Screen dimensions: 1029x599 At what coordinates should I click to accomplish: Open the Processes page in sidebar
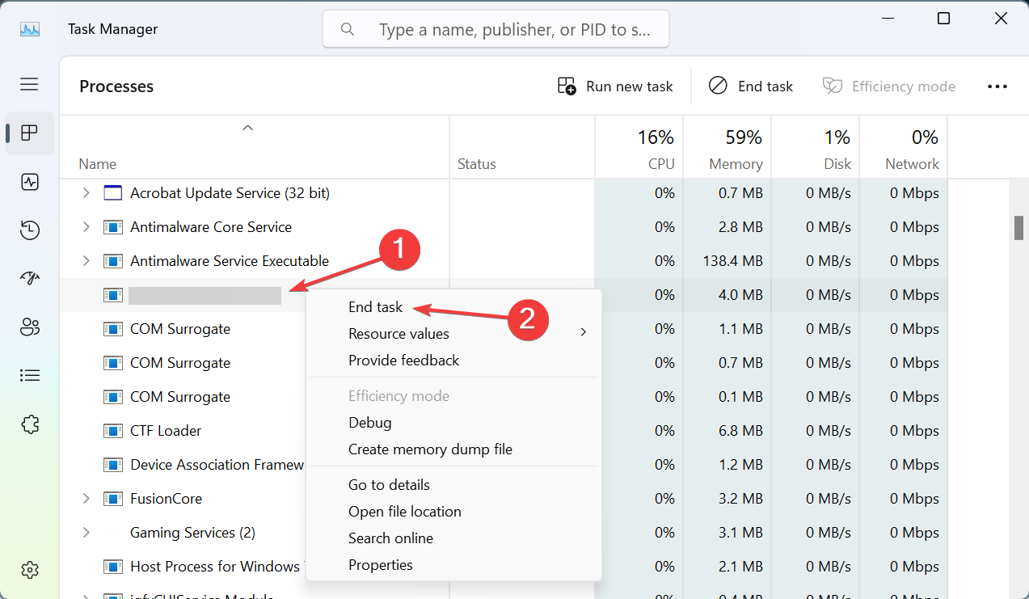click(x=29, y=133)
